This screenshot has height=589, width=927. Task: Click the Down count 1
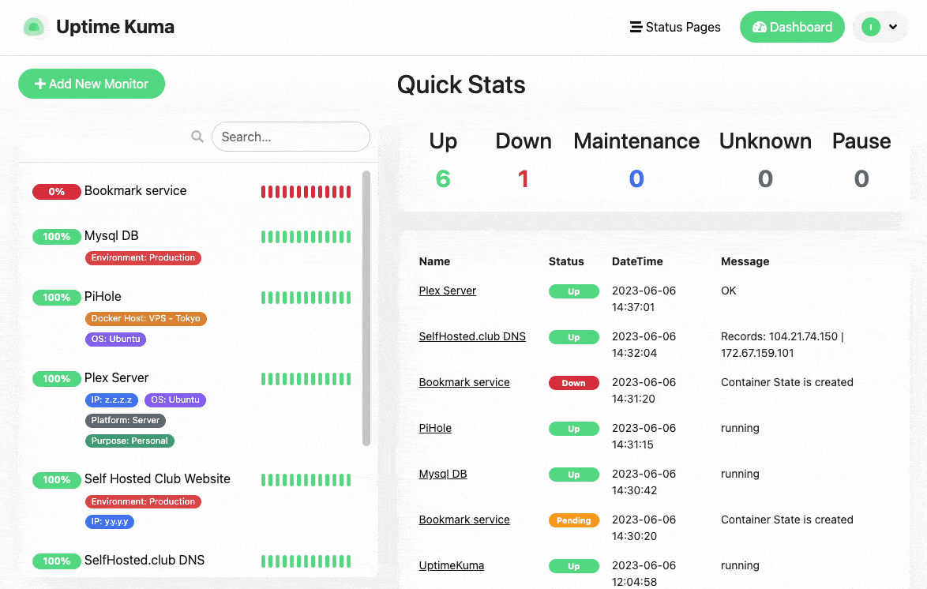point(524,178)
